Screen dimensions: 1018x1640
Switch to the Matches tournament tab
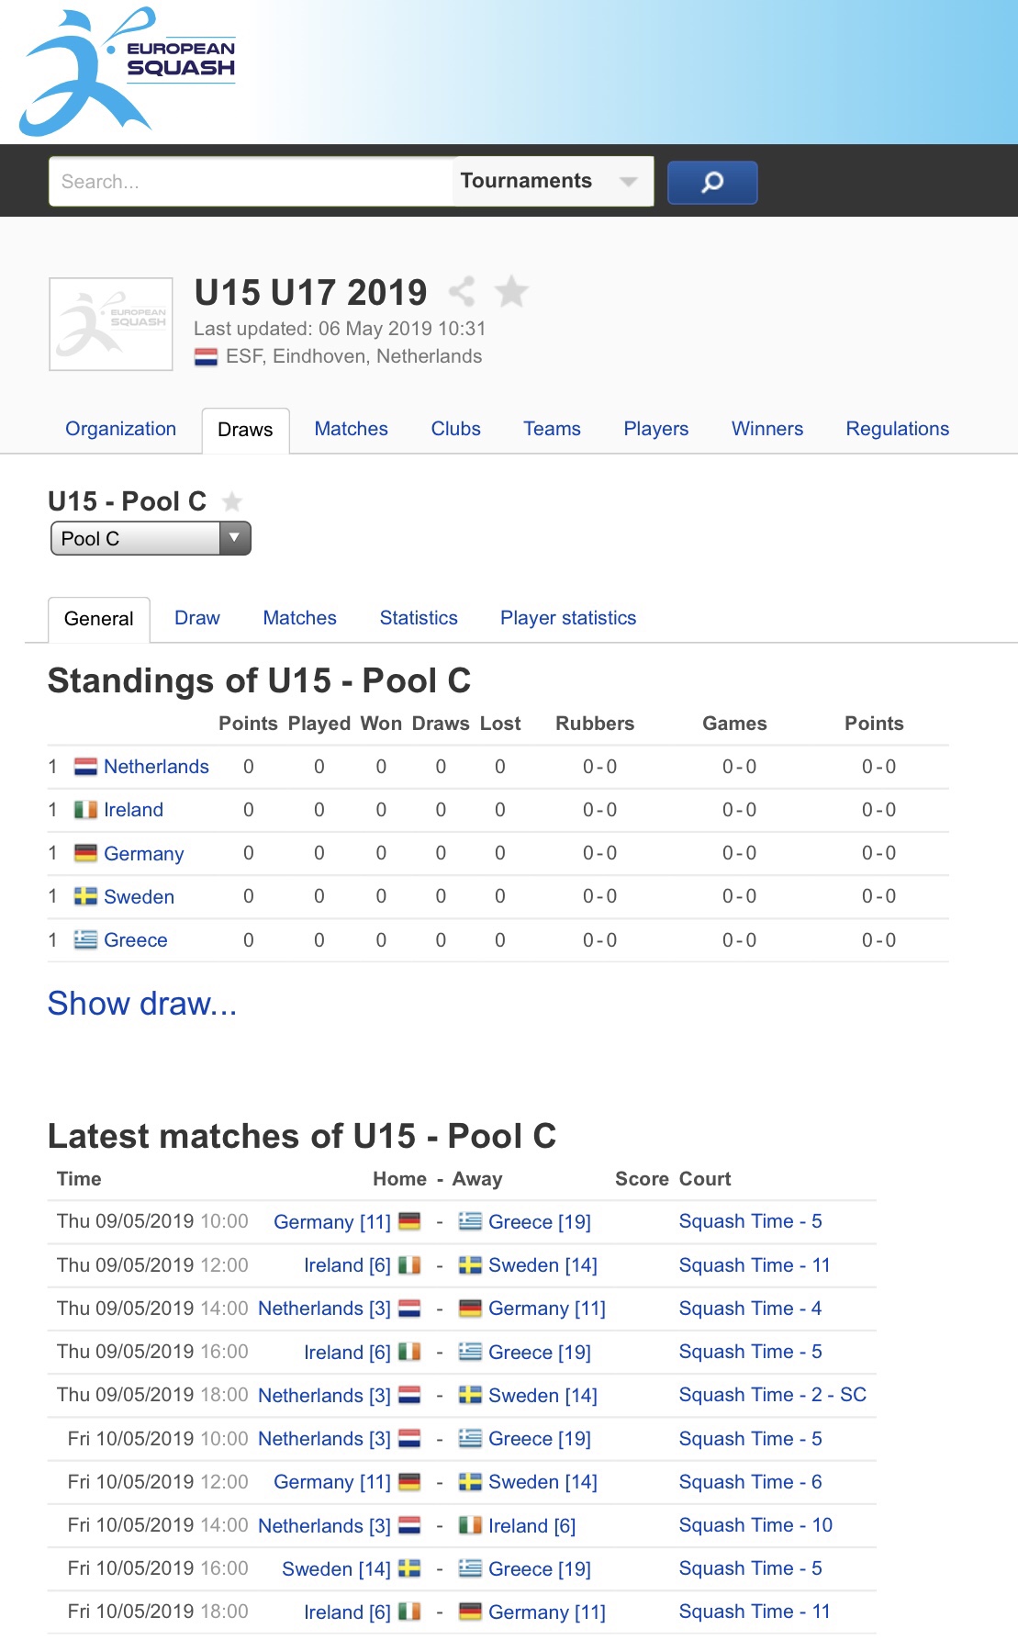click(351, 429)
